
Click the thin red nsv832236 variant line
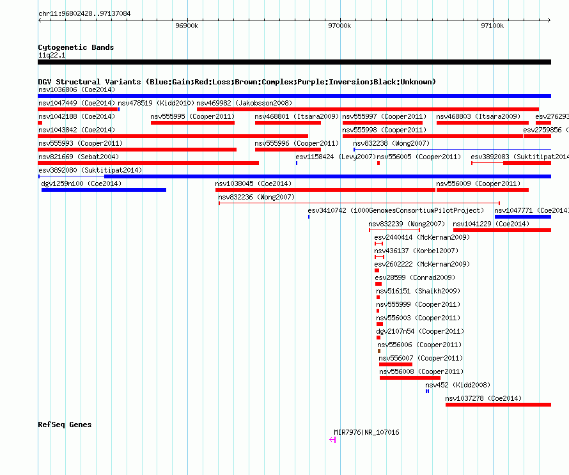[359, 203]
